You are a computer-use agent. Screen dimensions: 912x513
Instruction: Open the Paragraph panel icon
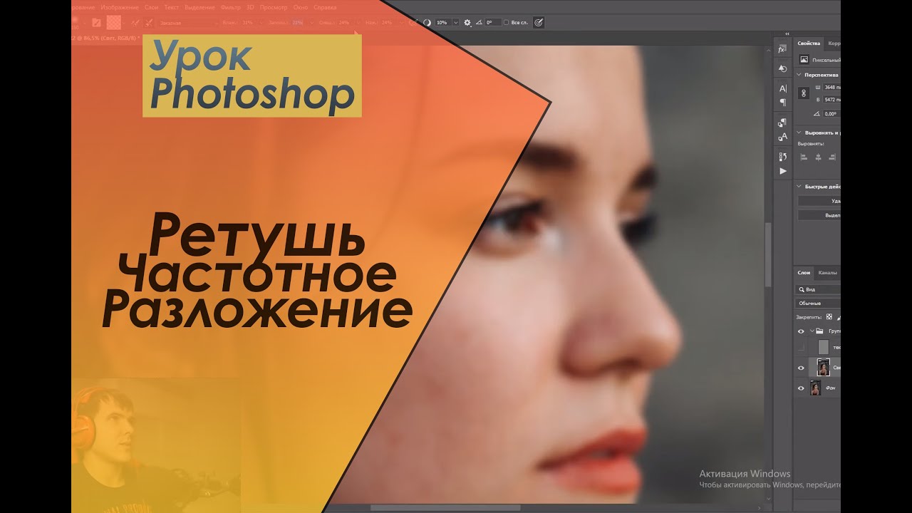pos(783,103)
